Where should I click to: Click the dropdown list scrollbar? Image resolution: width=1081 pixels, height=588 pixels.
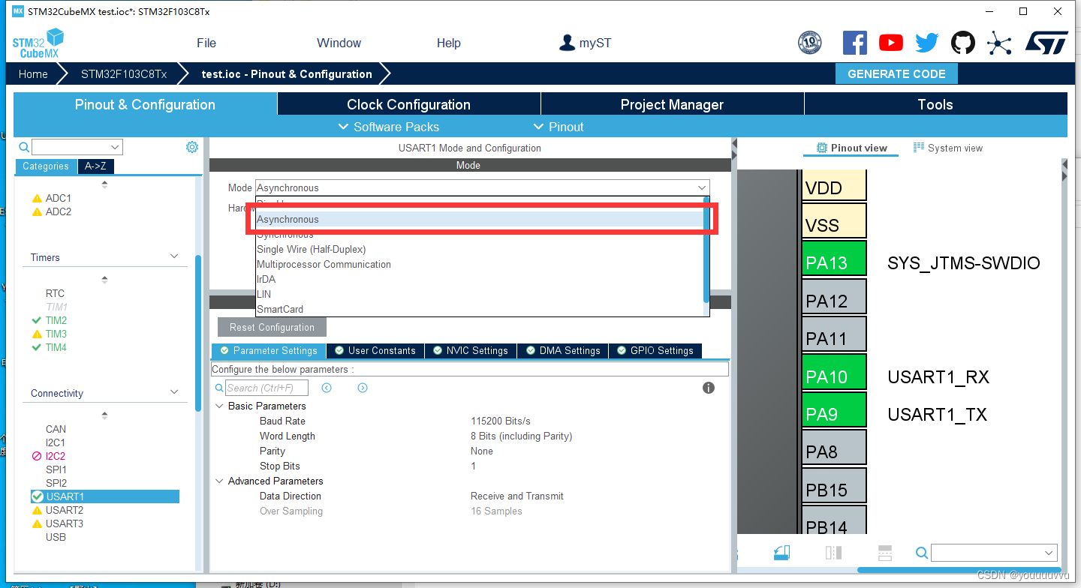point(706,250)
